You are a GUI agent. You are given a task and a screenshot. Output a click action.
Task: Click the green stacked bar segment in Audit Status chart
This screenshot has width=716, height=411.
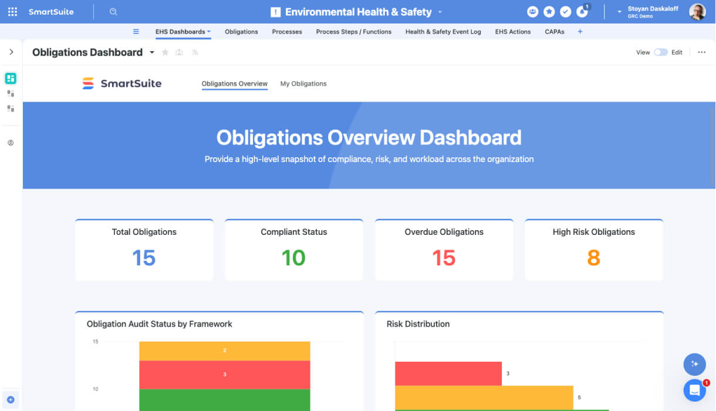pyautogui.click(x=225, y=400)
